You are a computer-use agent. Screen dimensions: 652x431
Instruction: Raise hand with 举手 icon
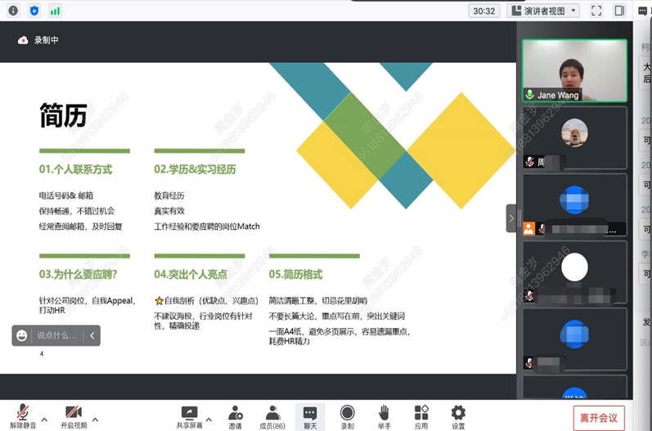(384, 412)
